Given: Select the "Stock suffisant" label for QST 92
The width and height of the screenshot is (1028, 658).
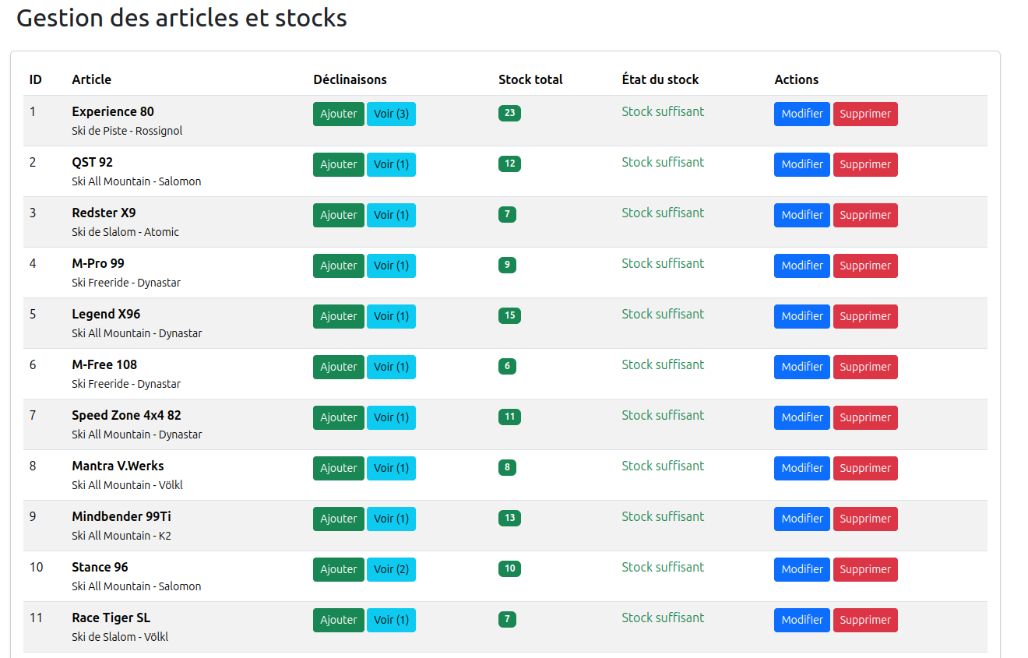Looking at the screenshot, I should coord(663,162).
